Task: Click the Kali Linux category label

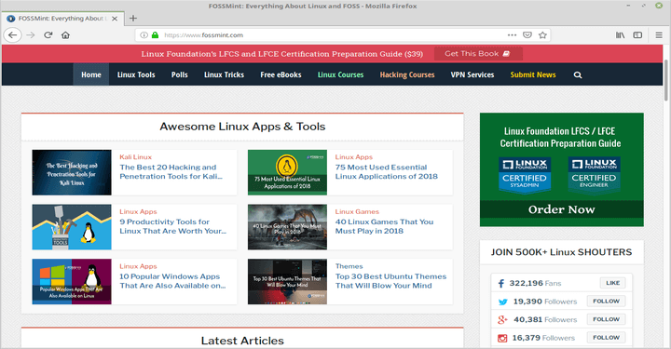Action: point(136,156)
